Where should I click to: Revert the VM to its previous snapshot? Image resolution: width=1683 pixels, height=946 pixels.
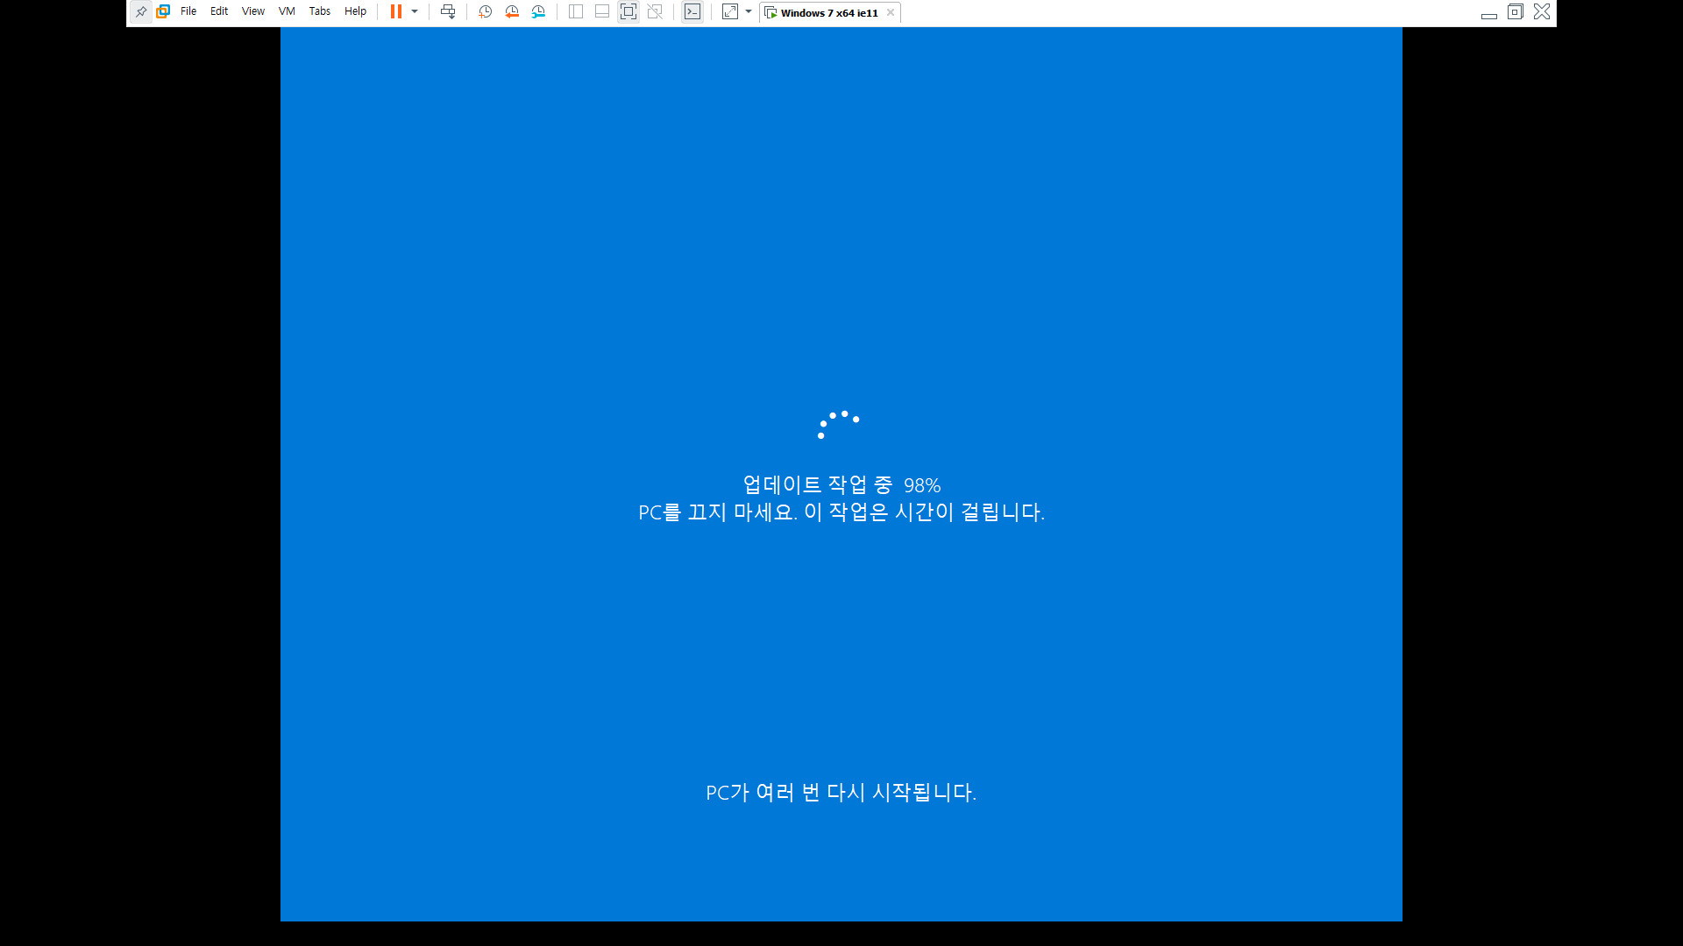(x=512, y=11)
